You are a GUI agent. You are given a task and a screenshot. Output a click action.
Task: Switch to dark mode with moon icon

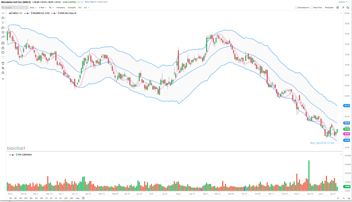(348, 7)
